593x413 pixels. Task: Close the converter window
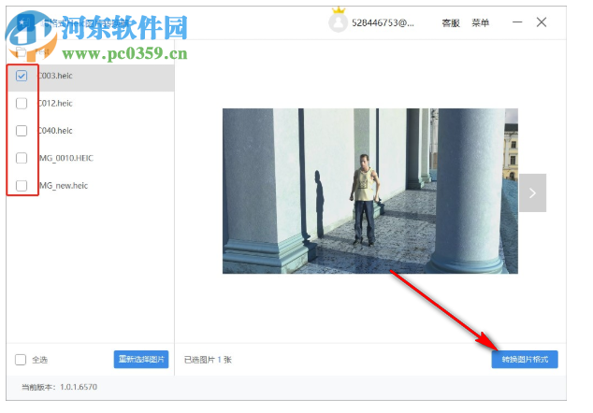[x=542, y=22]
